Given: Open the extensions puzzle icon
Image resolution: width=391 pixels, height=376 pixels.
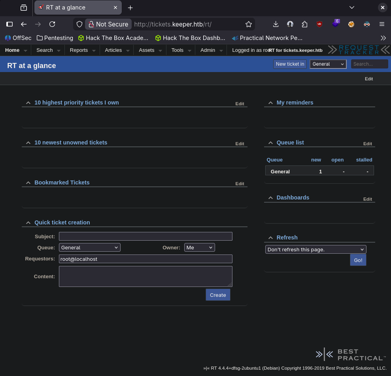Looking at the screenshot, I should tap(304, 24).
